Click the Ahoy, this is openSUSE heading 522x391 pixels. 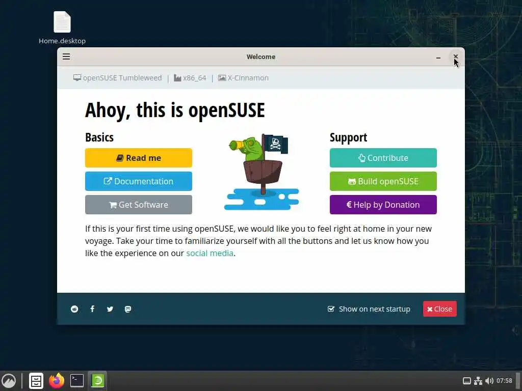pos(175,110)
